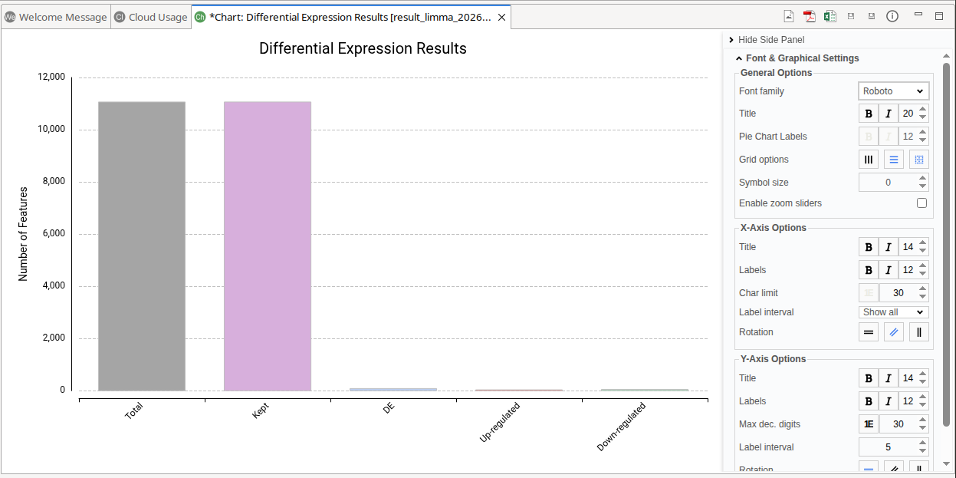Switch to the Cloud Usage tab
The height and width of the screenshot is (478, 956).
click(151, 17)
